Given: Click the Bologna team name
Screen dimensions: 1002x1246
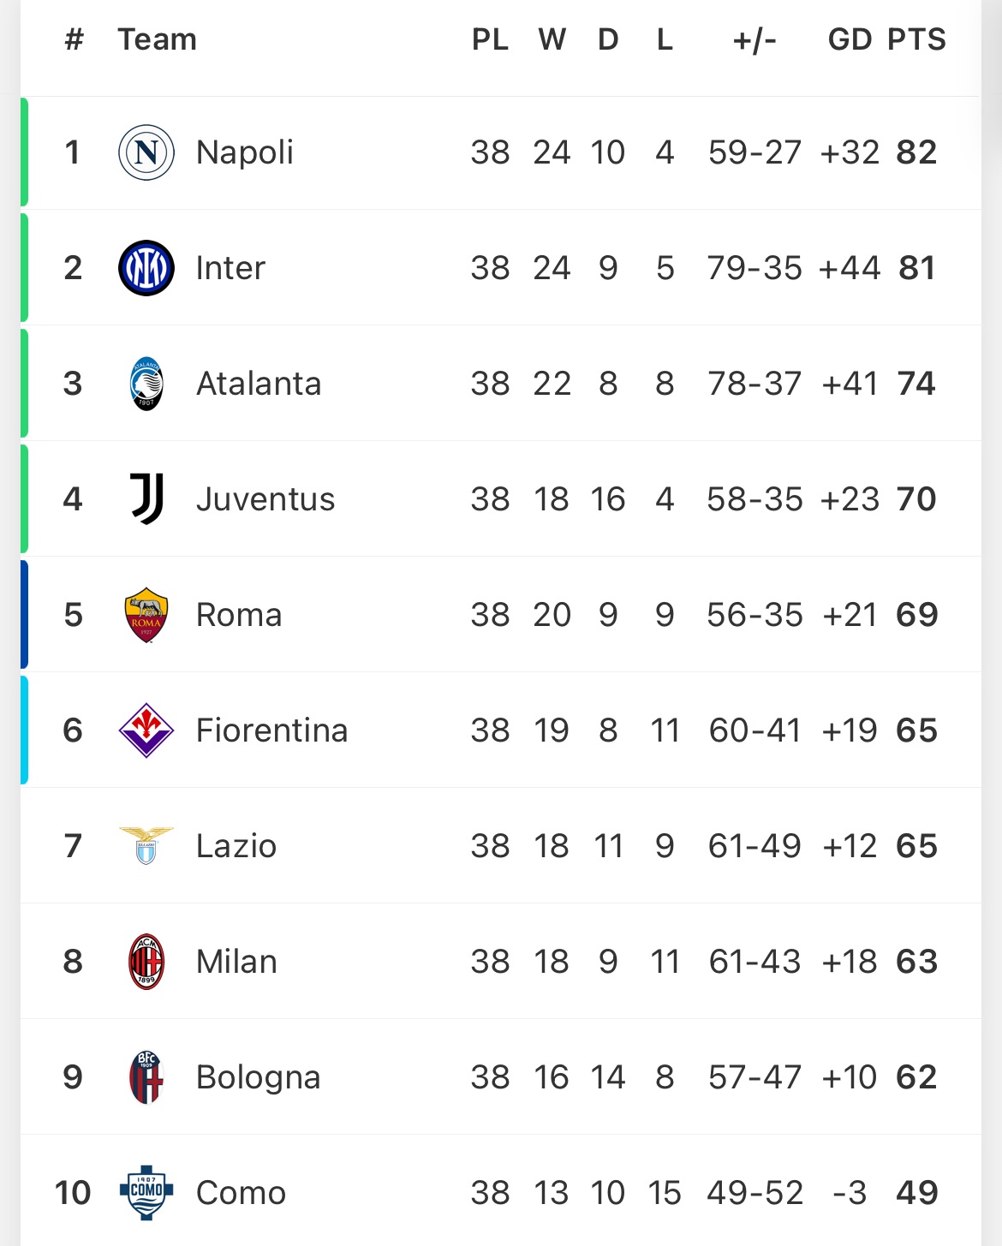Looking at the screenshot, I should click(x=259, y=1077).
